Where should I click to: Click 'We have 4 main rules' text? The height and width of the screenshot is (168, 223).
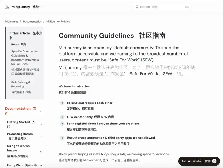point(74,86)
